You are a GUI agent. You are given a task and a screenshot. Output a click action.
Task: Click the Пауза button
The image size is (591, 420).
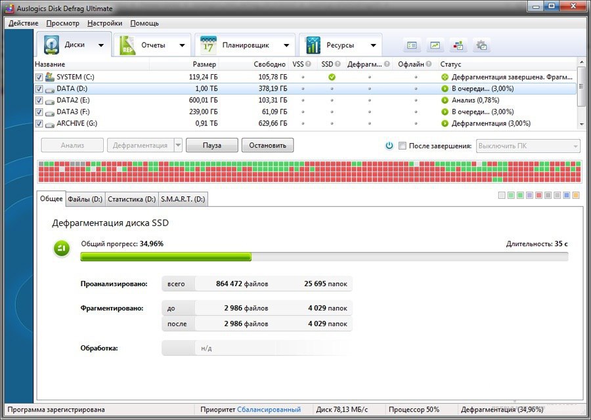coord(212,145)
